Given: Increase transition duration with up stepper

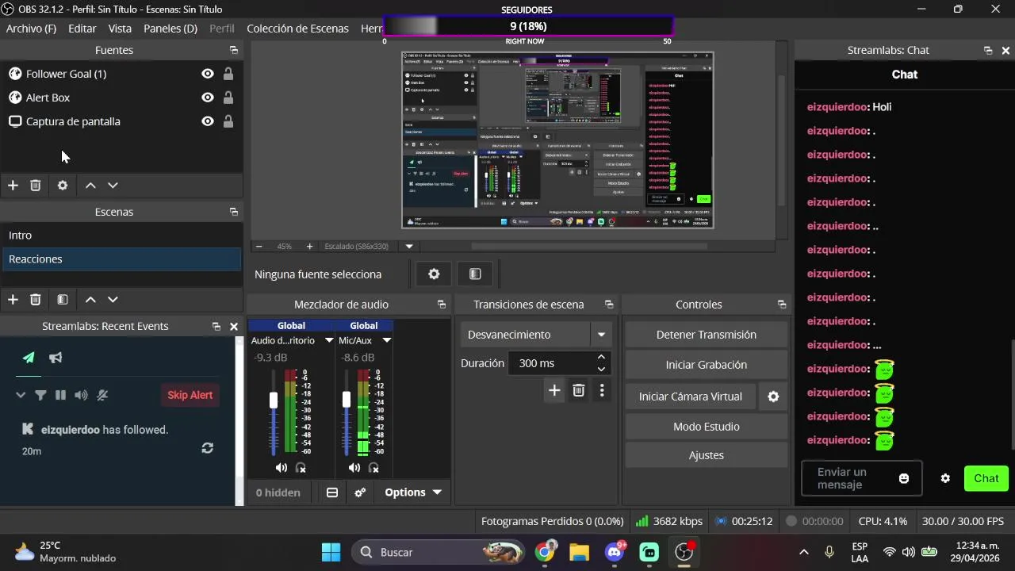Looking at the screenshot, I should [x=601, y=358].
